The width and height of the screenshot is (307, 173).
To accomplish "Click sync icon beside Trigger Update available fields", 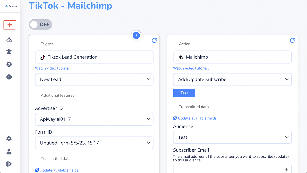I will 37,170.
